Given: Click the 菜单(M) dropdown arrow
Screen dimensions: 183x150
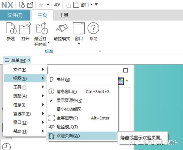Looking at the screenshot, I should 29,60.
